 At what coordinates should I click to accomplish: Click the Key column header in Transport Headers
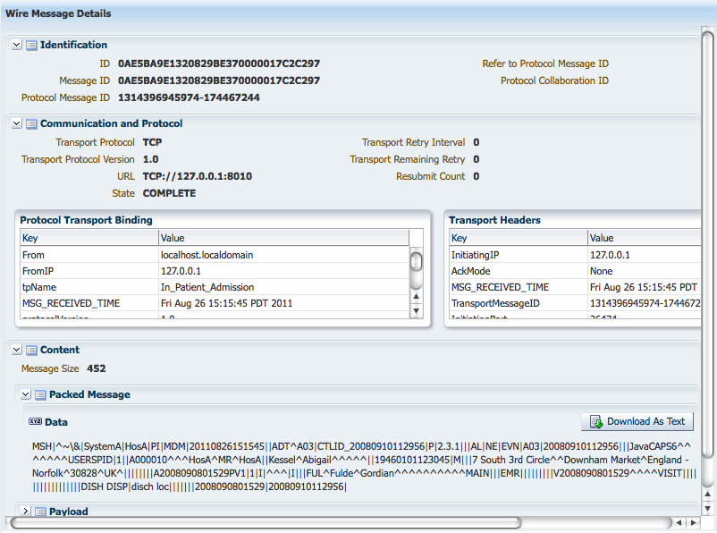pos(519,238)
